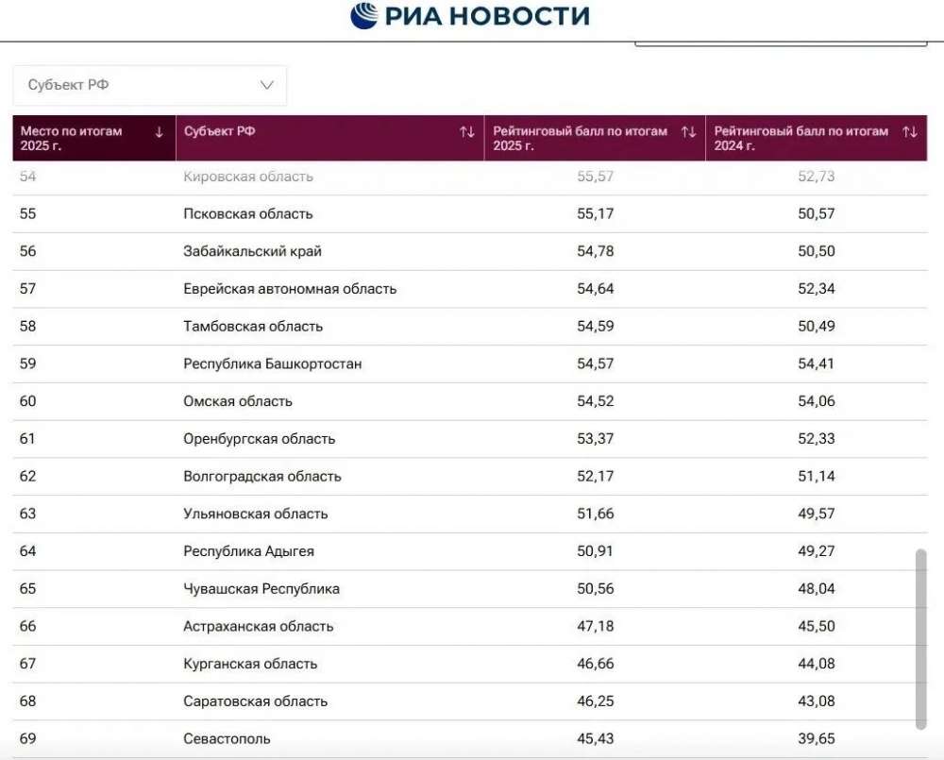Sort Рейтинговый балл 2025 column arrows
The height and width of the screenshot is (760, 944).
[x=689, y=132]
